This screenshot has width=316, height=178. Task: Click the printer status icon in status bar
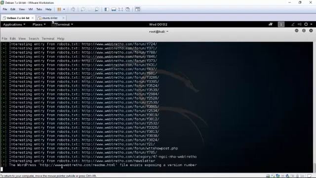(293, 176)
